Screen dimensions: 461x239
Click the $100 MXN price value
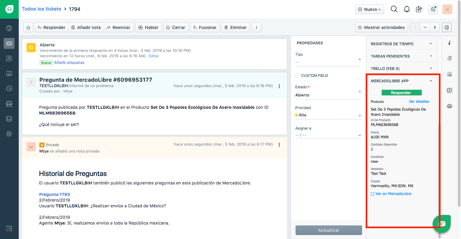(380, 137)
